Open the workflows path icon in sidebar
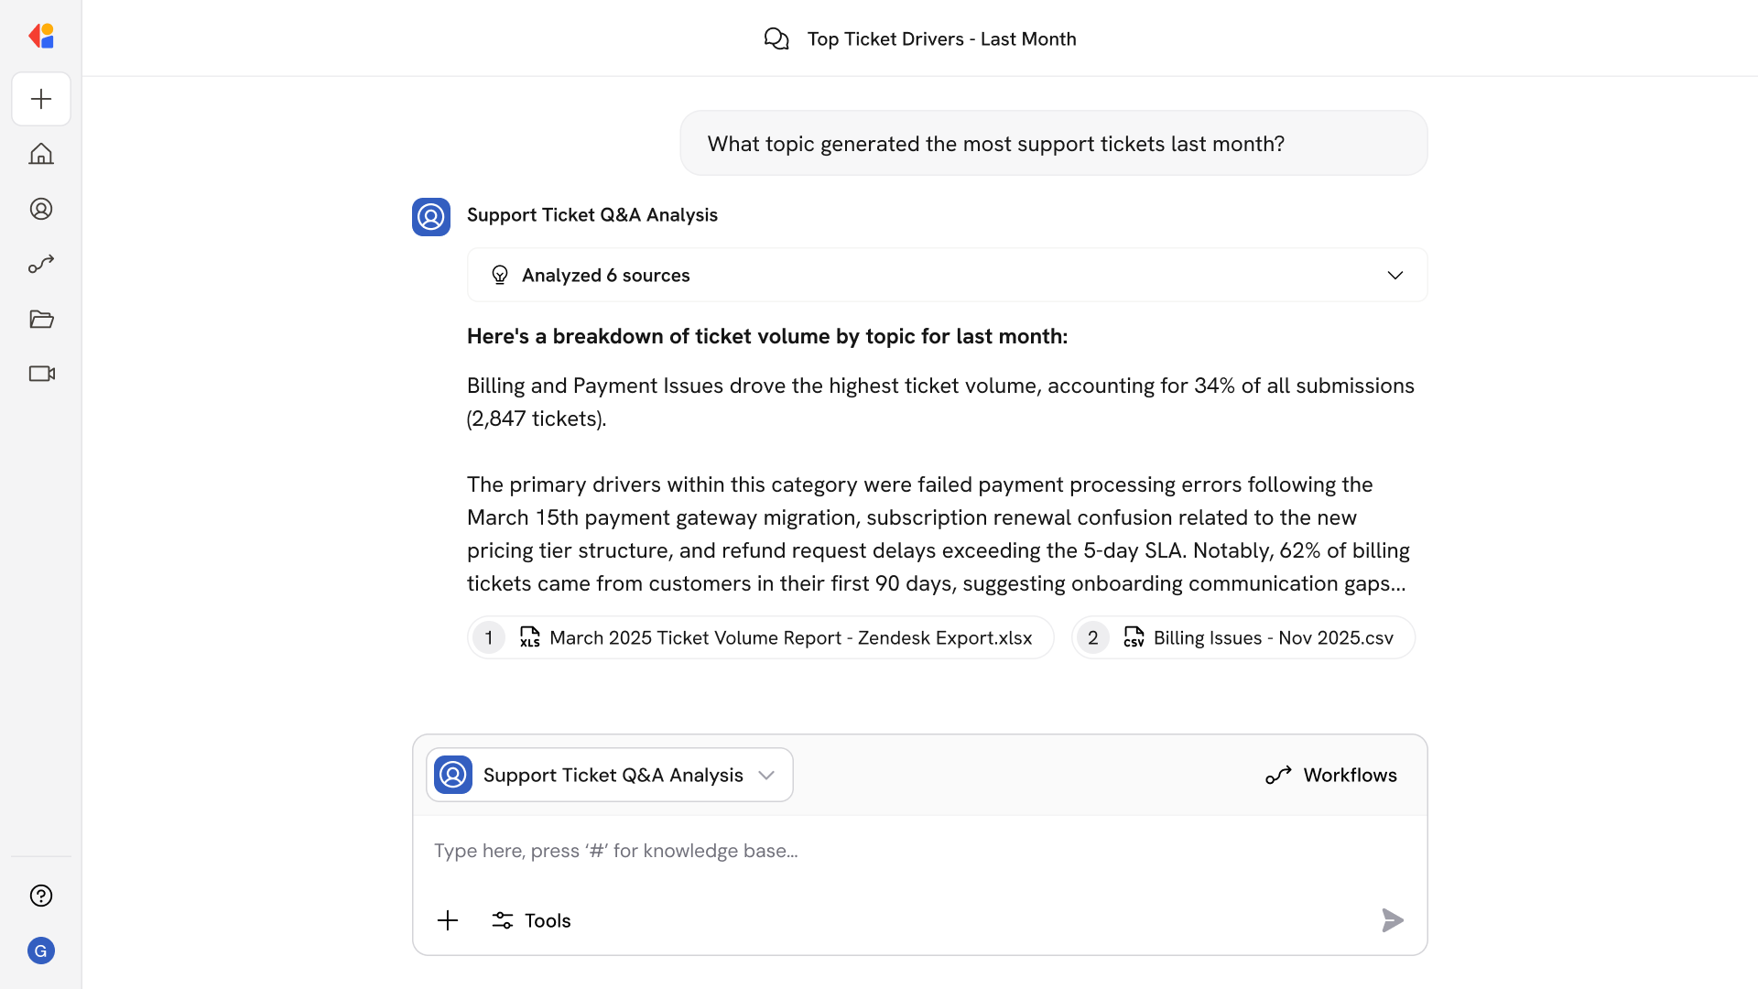The width and height of the screenshot is (1758, 989). click(x=41, y=264)
